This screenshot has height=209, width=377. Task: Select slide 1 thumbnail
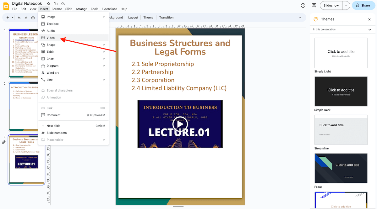[24, 53]
